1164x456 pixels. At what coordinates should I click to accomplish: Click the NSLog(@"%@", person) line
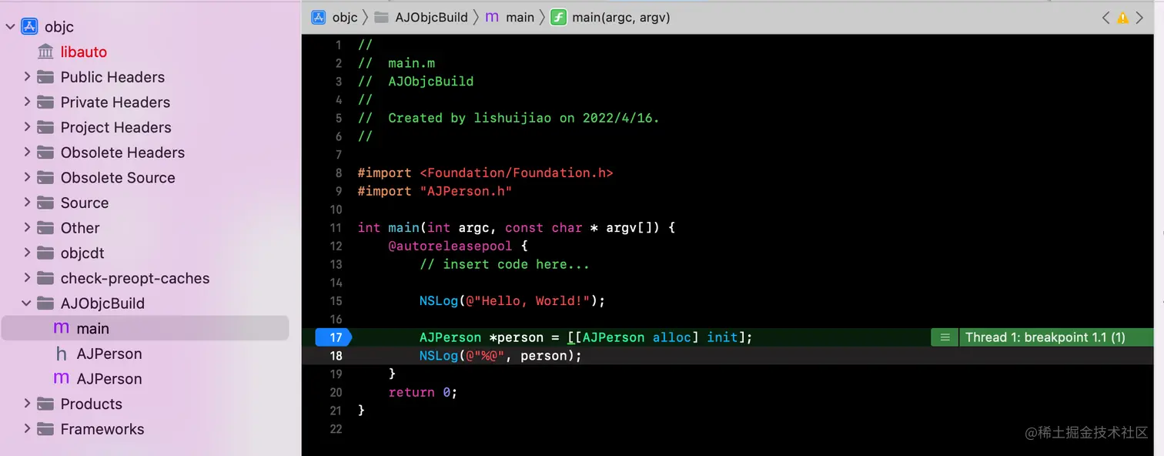pyautogui.click(x=500, y=356)
